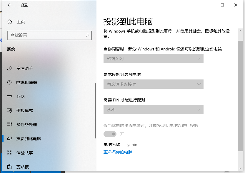Click the Multitasking (多任务处理) icon
This screenshot has width=245, height=173.
pyautogui.click(x=9, y=125)
